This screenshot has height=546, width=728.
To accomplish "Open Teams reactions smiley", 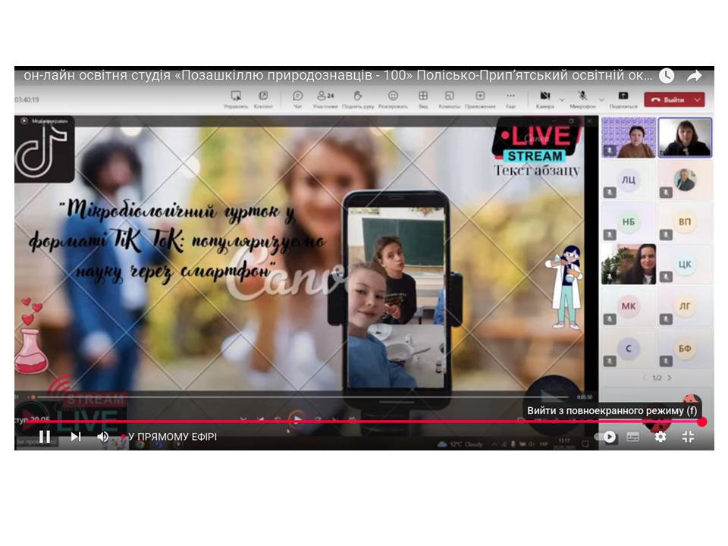I will tap(393, 99).
